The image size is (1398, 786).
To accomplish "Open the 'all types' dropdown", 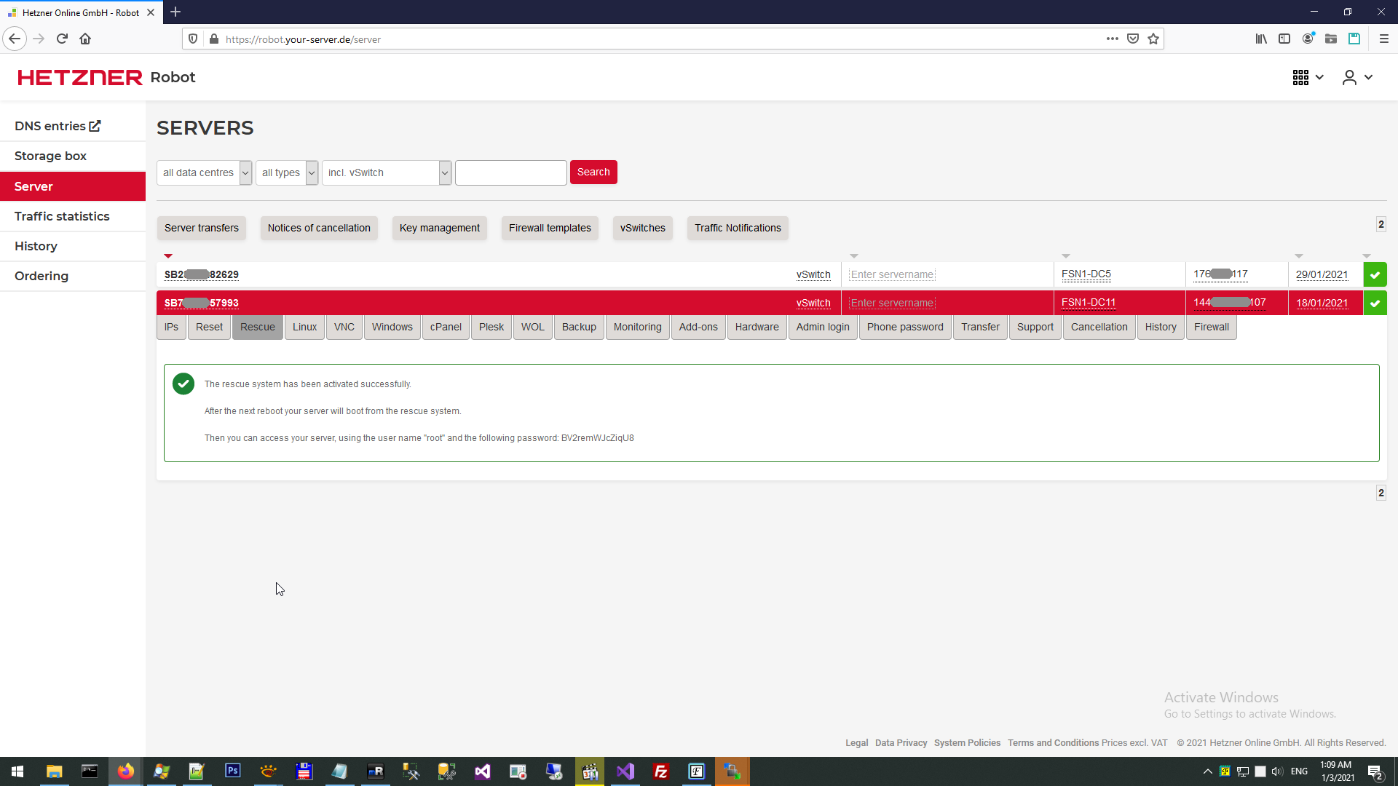I will coord(288,172).
